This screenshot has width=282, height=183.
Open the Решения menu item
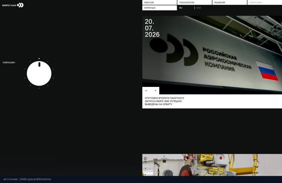(230, 2)
